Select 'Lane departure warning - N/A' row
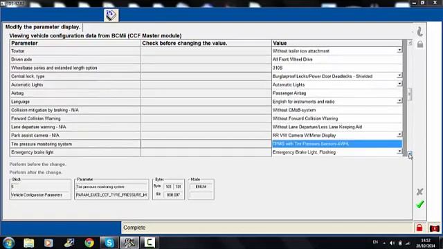 click(x=75, y=127)
